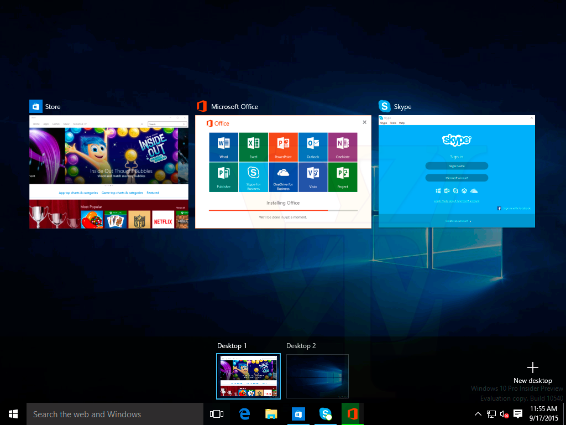Open File Explorer from the taskbar

point(271,414)
